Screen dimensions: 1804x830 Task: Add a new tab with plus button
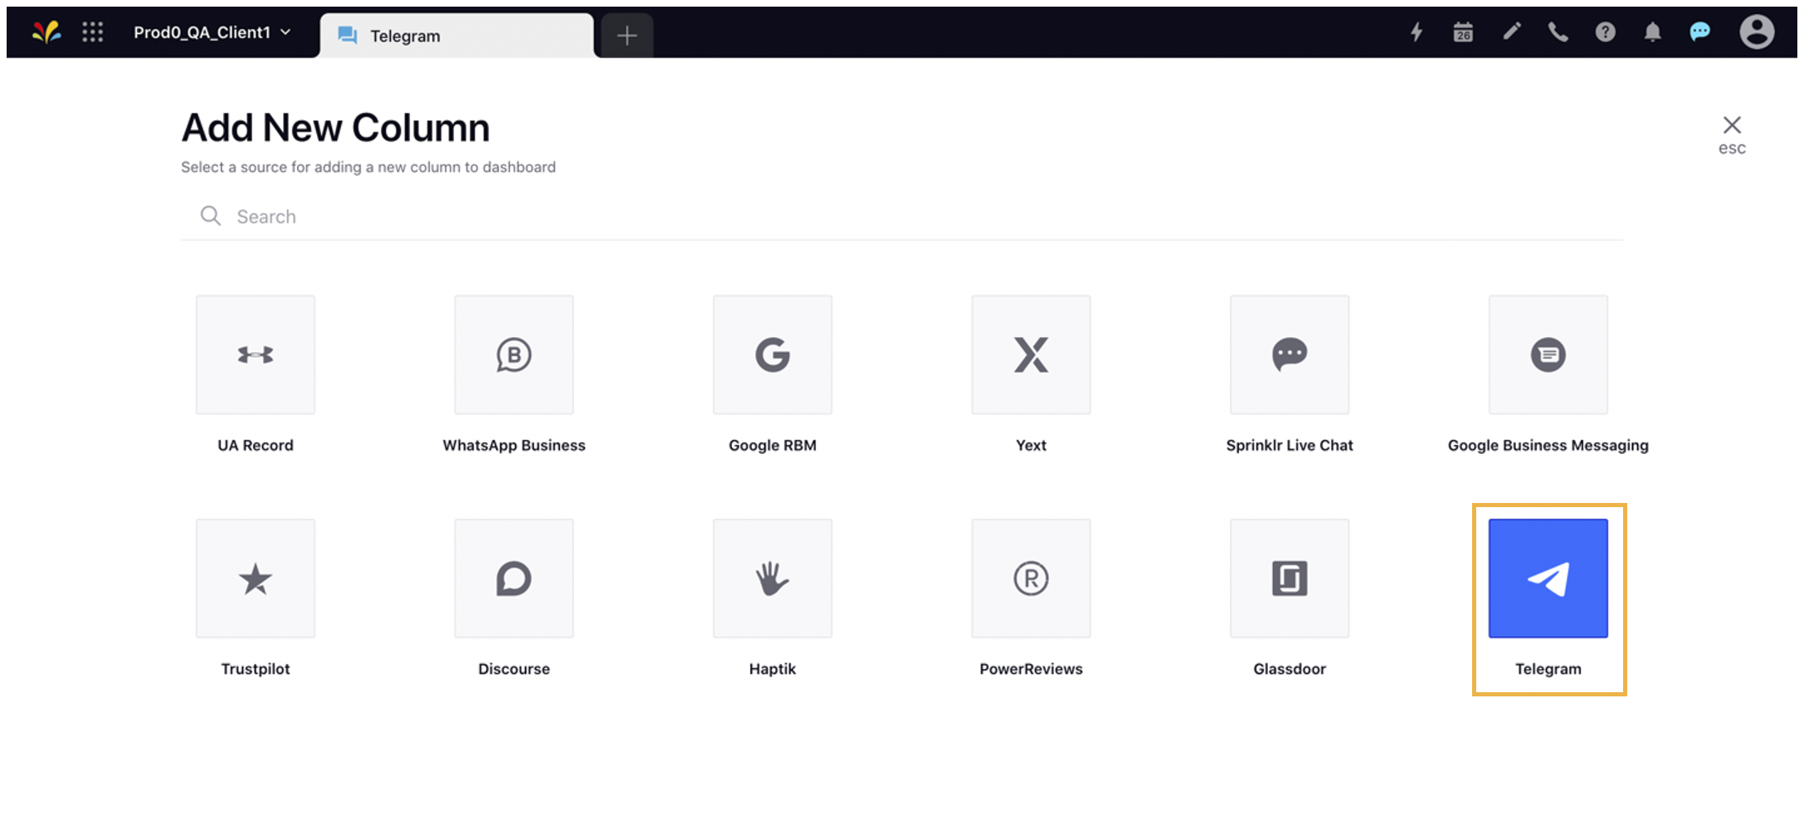(x=627, y=36)
